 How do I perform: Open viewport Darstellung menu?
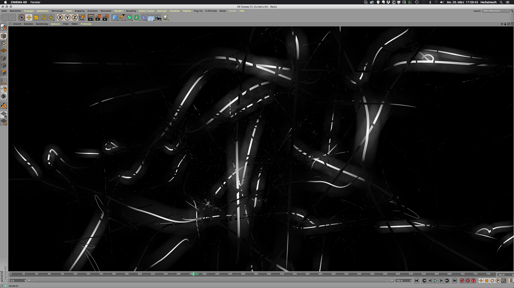pyautogui.click(x=42, y=24)
